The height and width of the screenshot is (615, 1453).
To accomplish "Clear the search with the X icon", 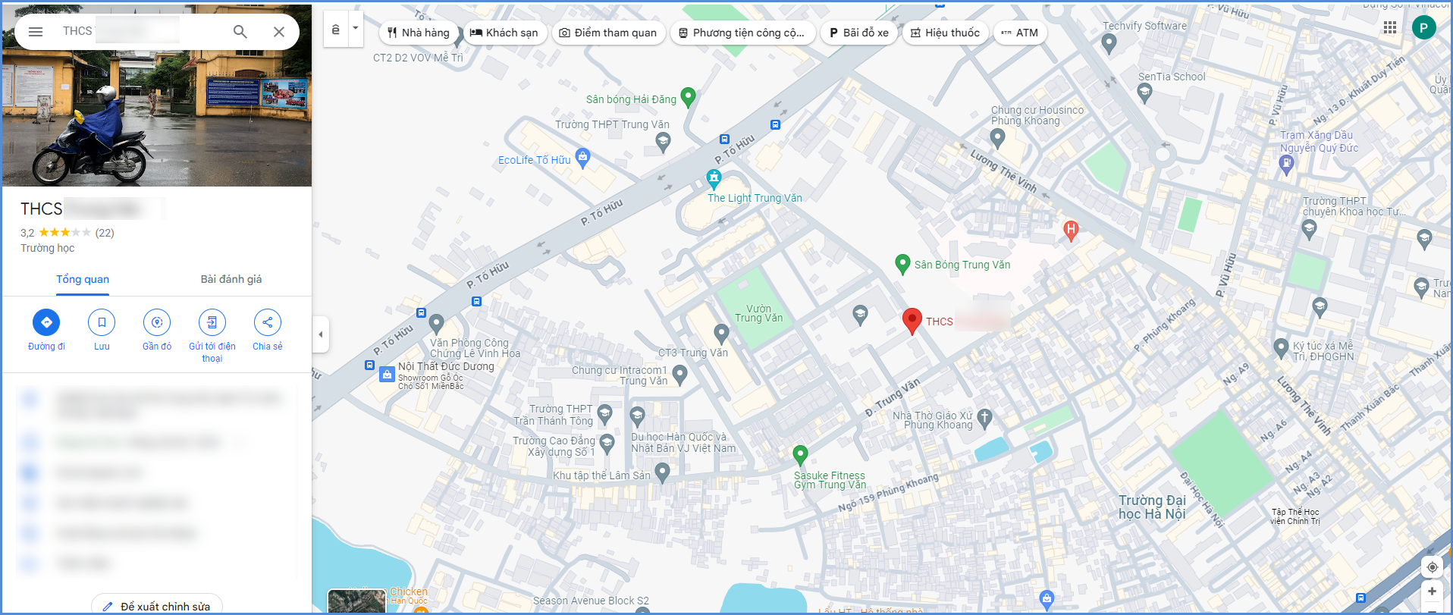I will pos(279,32).
